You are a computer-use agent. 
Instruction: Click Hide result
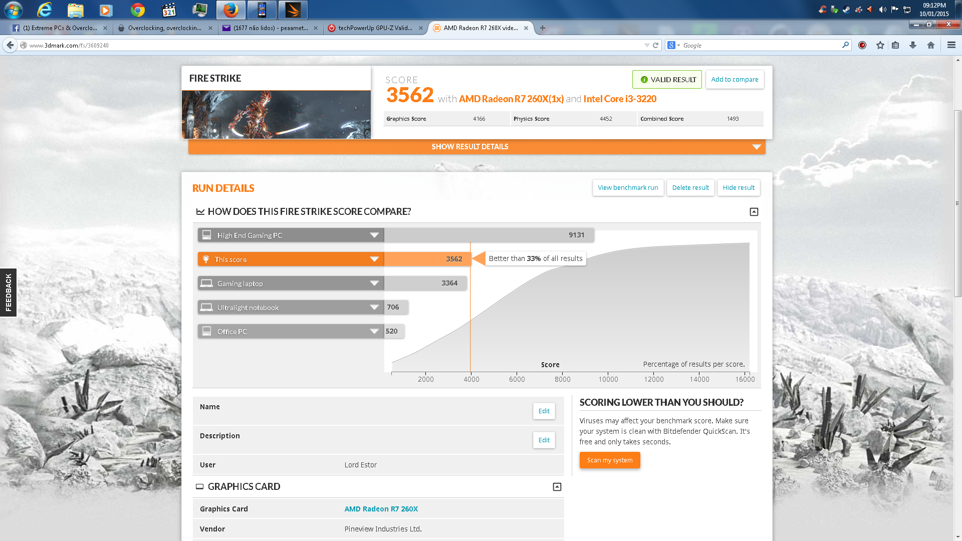click(x=739, y=188)
